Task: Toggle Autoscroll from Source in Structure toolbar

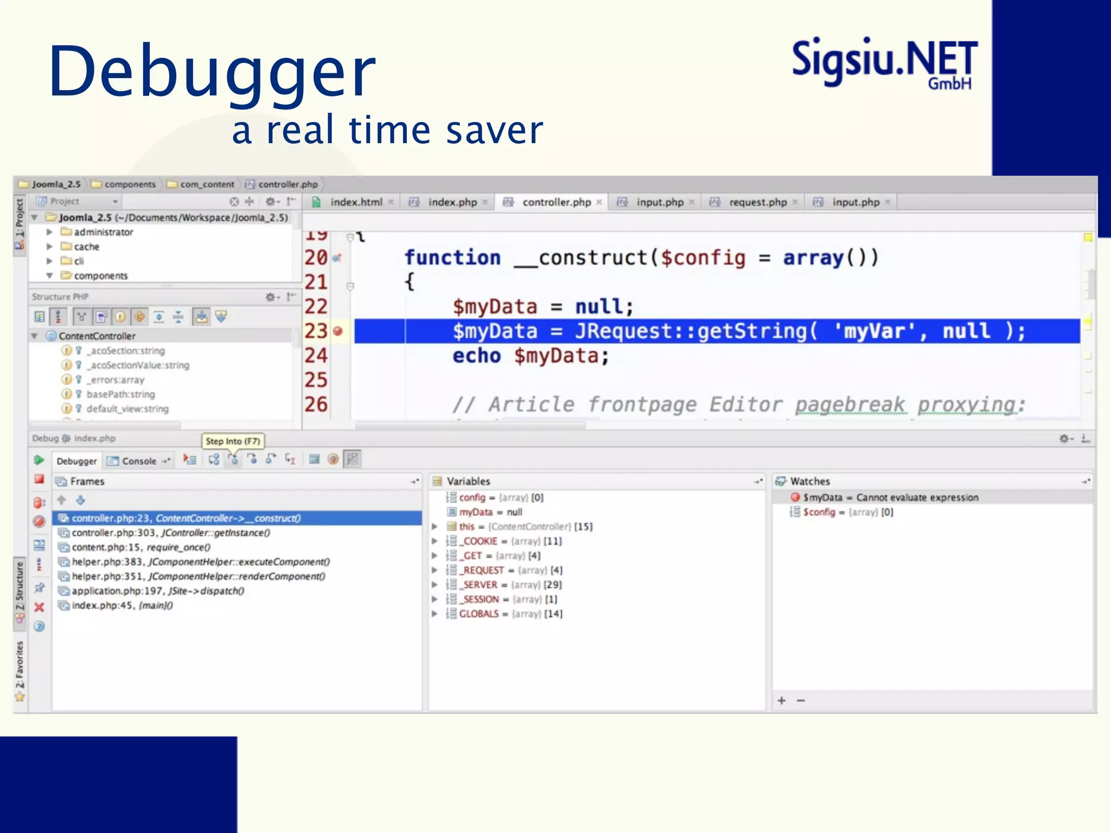Action: click(221, 317)
